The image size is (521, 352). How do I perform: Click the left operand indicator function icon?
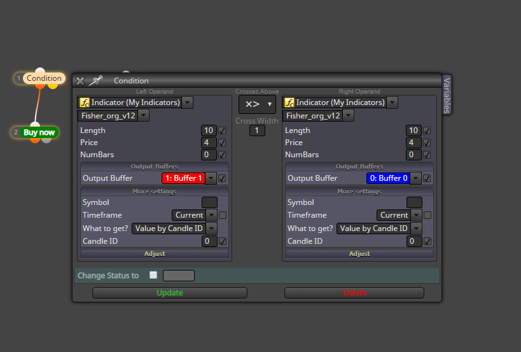(85, 102)
